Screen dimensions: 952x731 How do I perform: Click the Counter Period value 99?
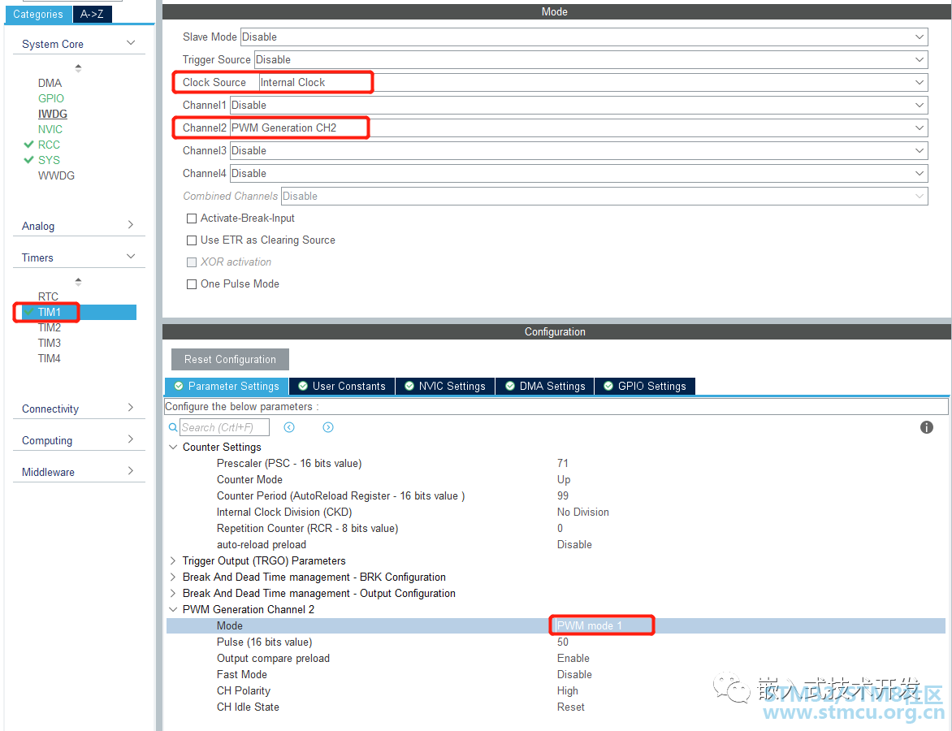point(563,495)
